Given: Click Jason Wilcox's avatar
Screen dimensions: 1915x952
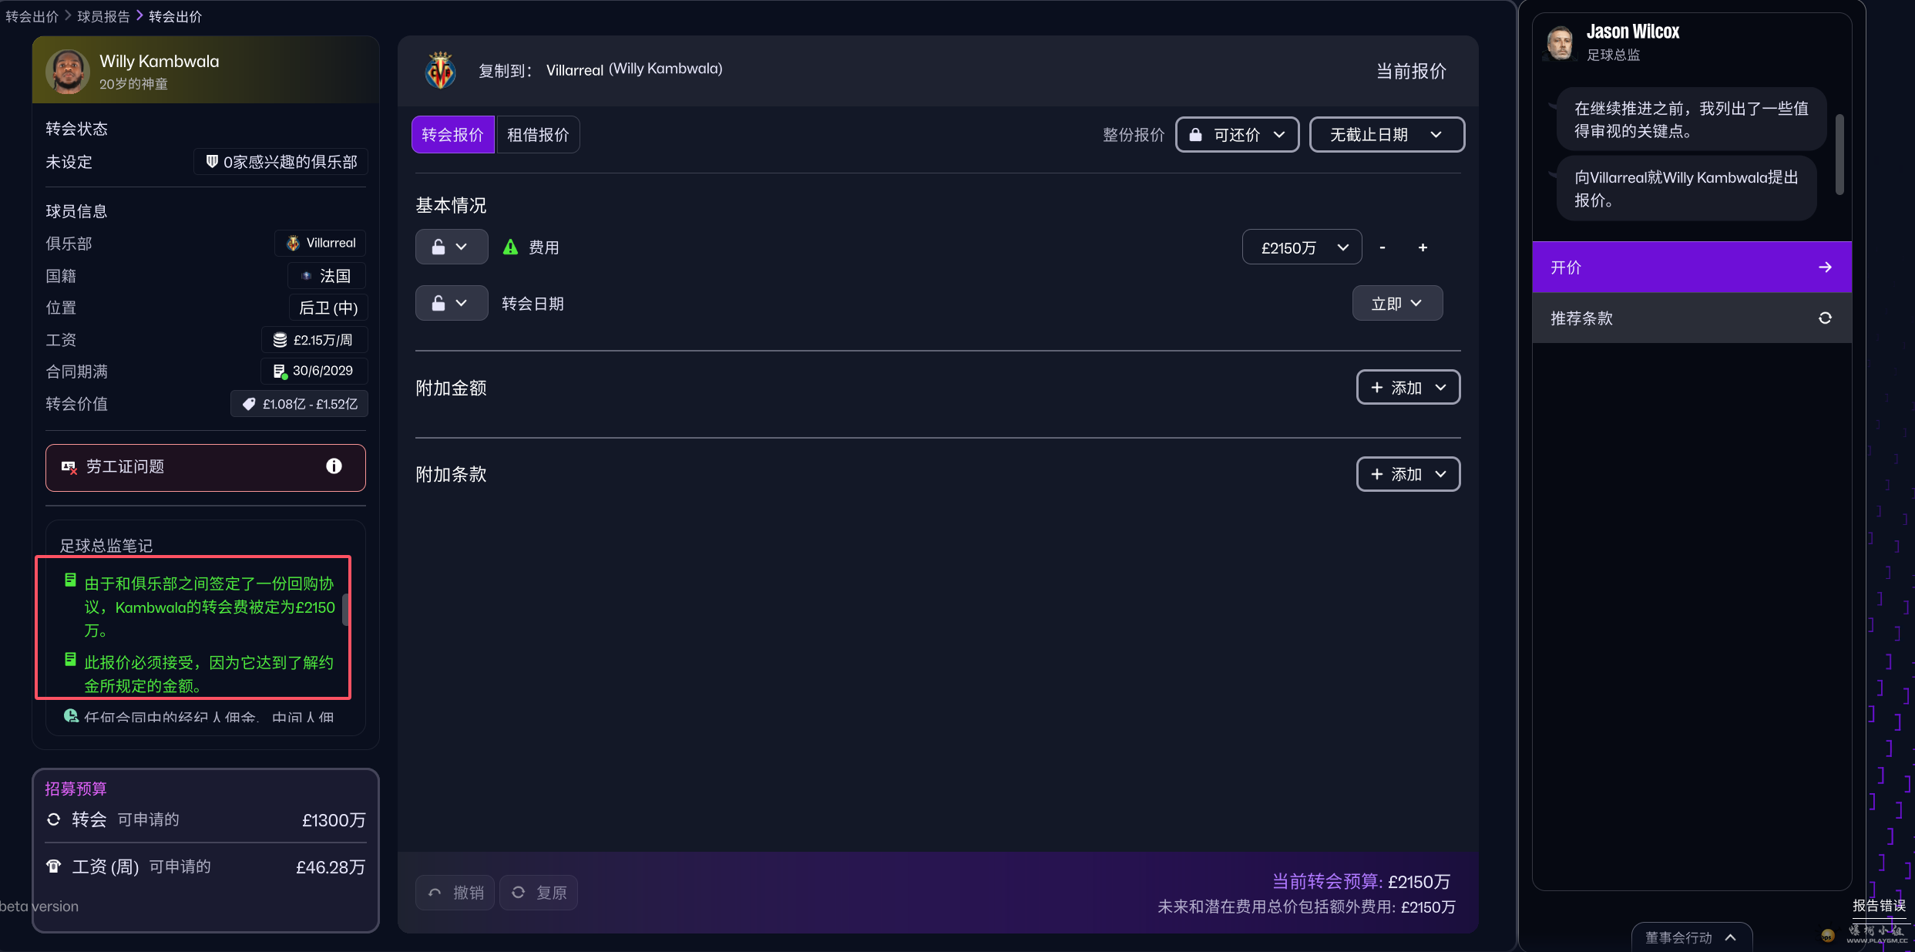Looking at the screenshot, I should [1560, 42].
